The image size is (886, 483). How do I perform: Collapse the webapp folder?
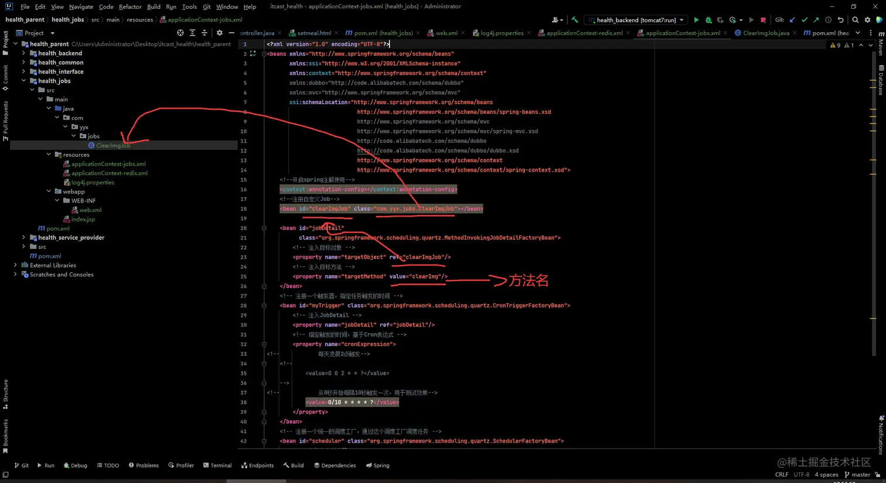pyautogui.click(x=49, y=191)
